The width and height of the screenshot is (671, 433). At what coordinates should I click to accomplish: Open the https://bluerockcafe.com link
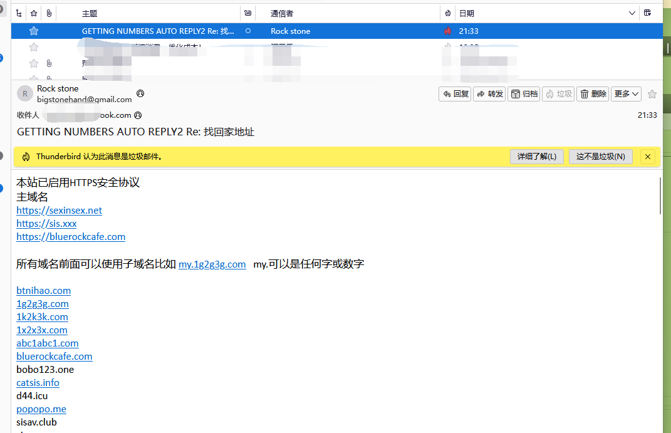pyautogui.click(x=71, y=237)
